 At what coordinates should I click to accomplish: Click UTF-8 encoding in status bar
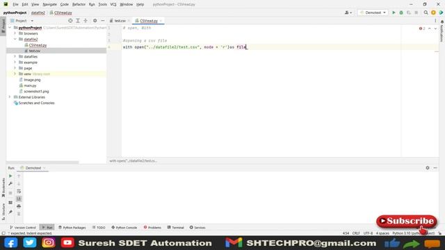(368, 233)
